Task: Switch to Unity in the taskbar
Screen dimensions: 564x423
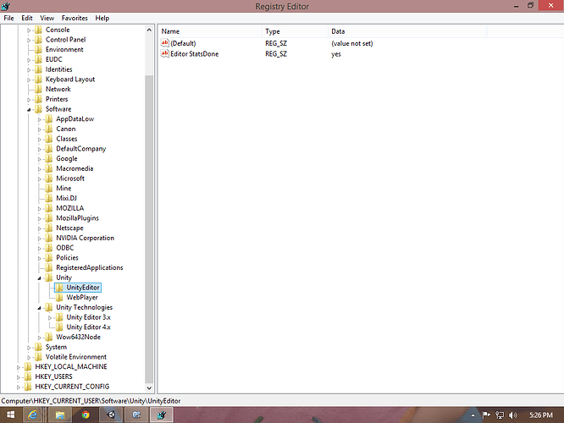Action: (111, 415)
